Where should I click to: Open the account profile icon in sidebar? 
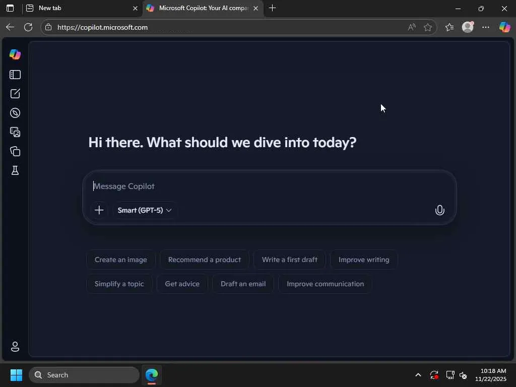(x=15, y=347)
